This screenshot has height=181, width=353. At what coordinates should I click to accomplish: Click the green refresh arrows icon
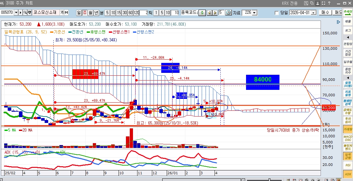pos(202,13)
